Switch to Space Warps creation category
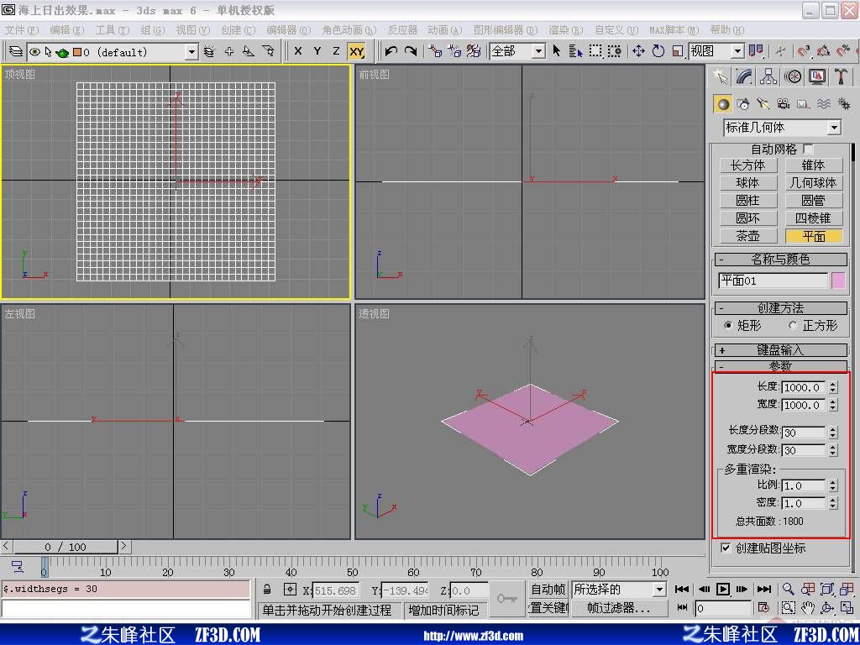Viewport: 860px width, 645px height. (x=823, y=103)
